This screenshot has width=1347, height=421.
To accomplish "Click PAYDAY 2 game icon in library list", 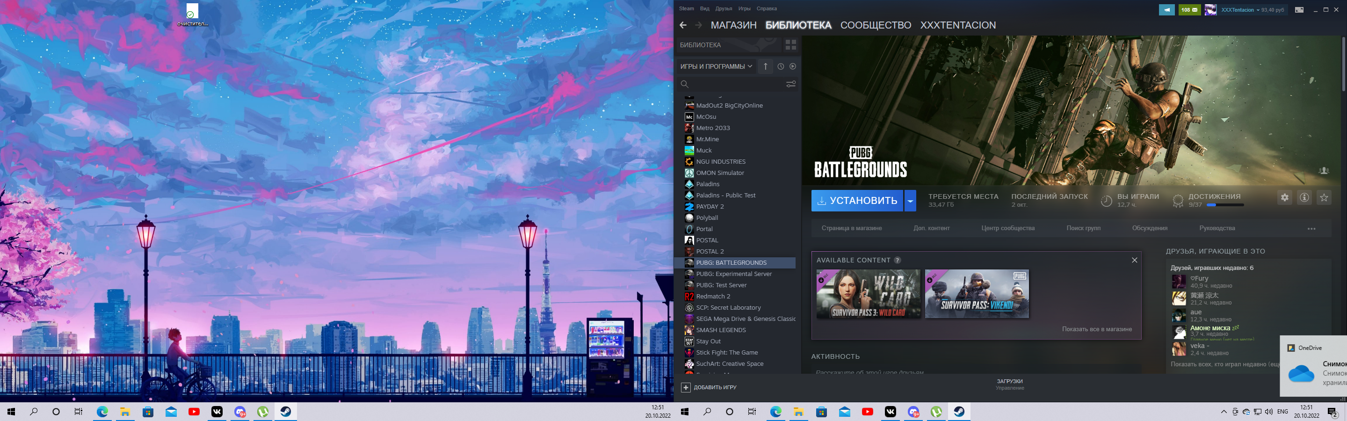I will pos(689,207).
